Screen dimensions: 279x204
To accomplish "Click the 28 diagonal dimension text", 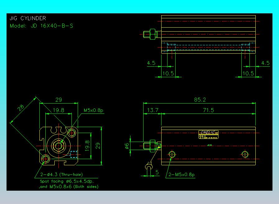I will pos(21,108).
